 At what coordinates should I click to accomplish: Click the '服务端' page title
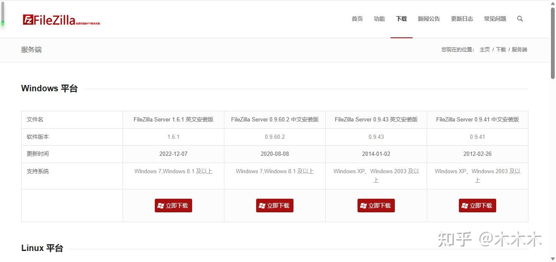coord(31,50)
